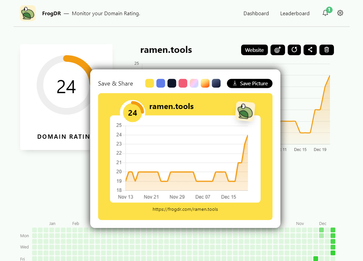This screenshot has height=261, width=363.
Task: Go to the Leaderboard page
Action: coord(295,14)
